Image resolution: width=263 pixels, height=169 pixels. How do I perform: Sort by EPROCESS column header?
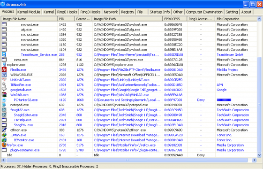[175, 19]
